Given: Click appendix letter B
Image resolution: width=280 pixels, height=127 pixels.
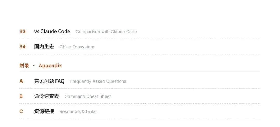Looking at the screenshot, I should (21, 96).
